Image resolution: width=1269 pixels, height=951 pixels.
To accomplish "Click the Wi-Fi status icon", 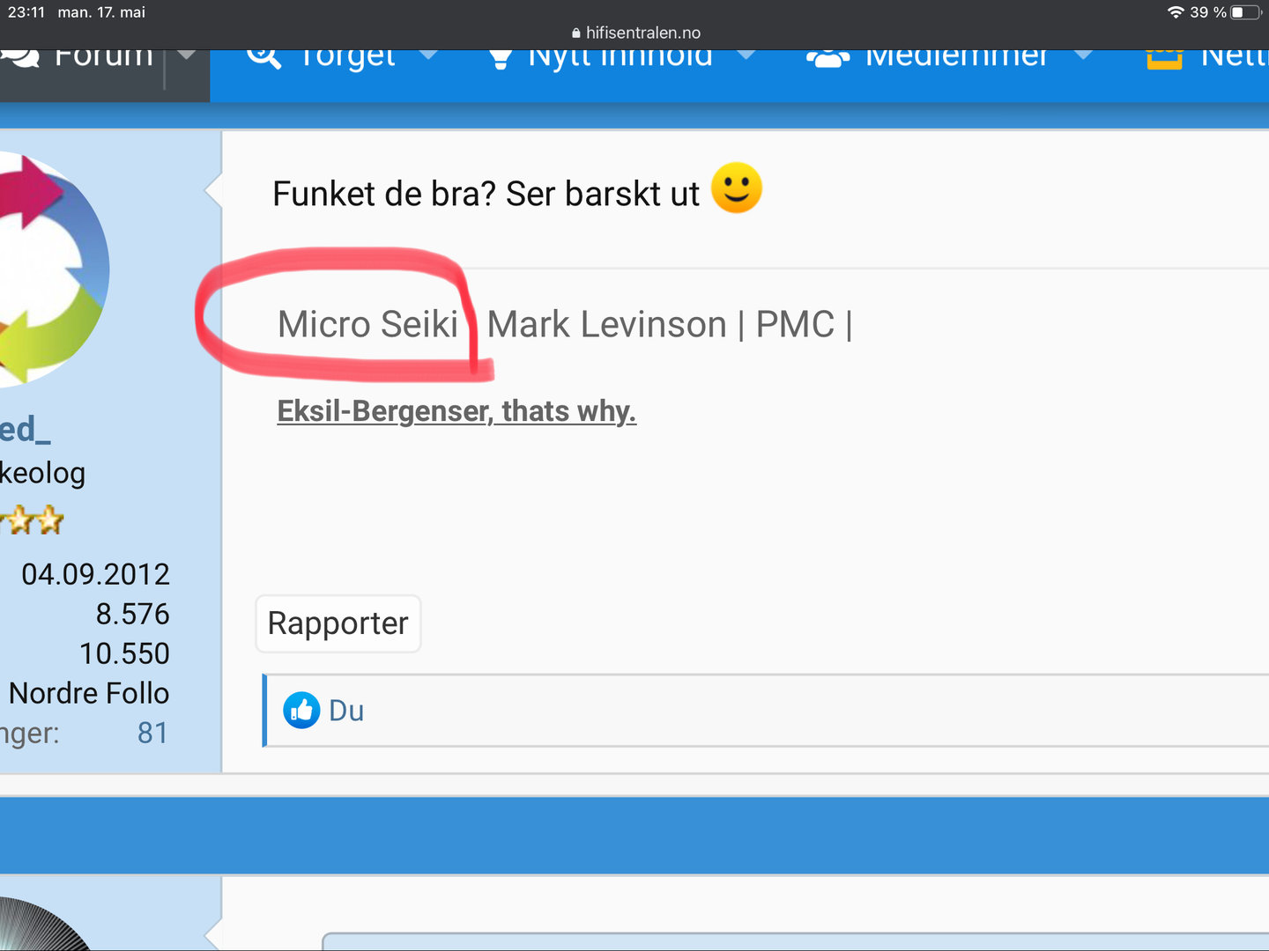I will [1175, 12].
